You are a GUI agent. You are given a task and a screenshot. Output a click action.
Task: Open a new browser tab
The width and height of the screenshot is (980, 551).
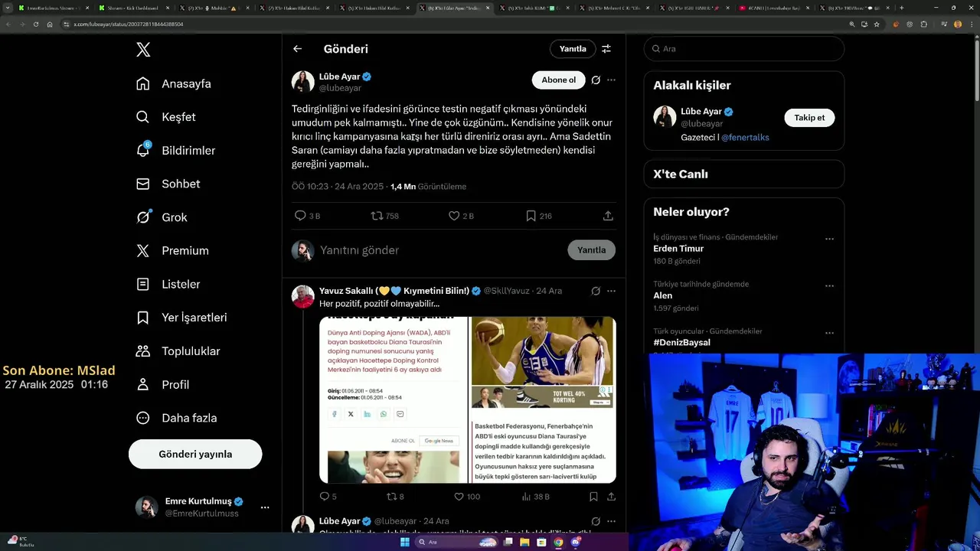click(901, 8)
